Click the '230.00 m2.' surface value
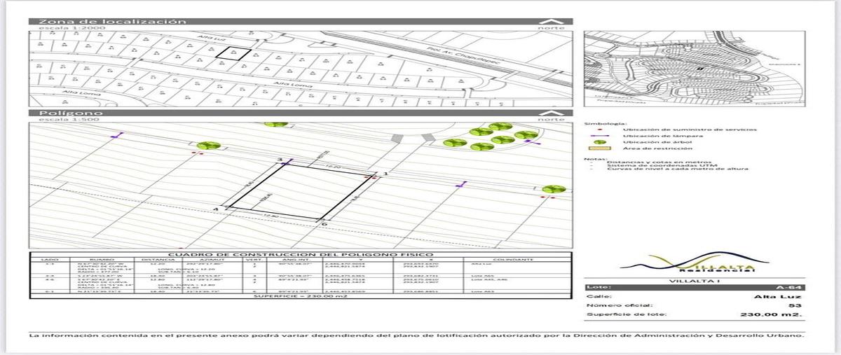This screenshot has height=355, width=841. pos(771,316)
